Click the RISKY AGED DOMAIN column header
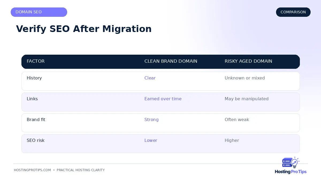The height and width of the screenshot is (180, 321). click(248, 61)
